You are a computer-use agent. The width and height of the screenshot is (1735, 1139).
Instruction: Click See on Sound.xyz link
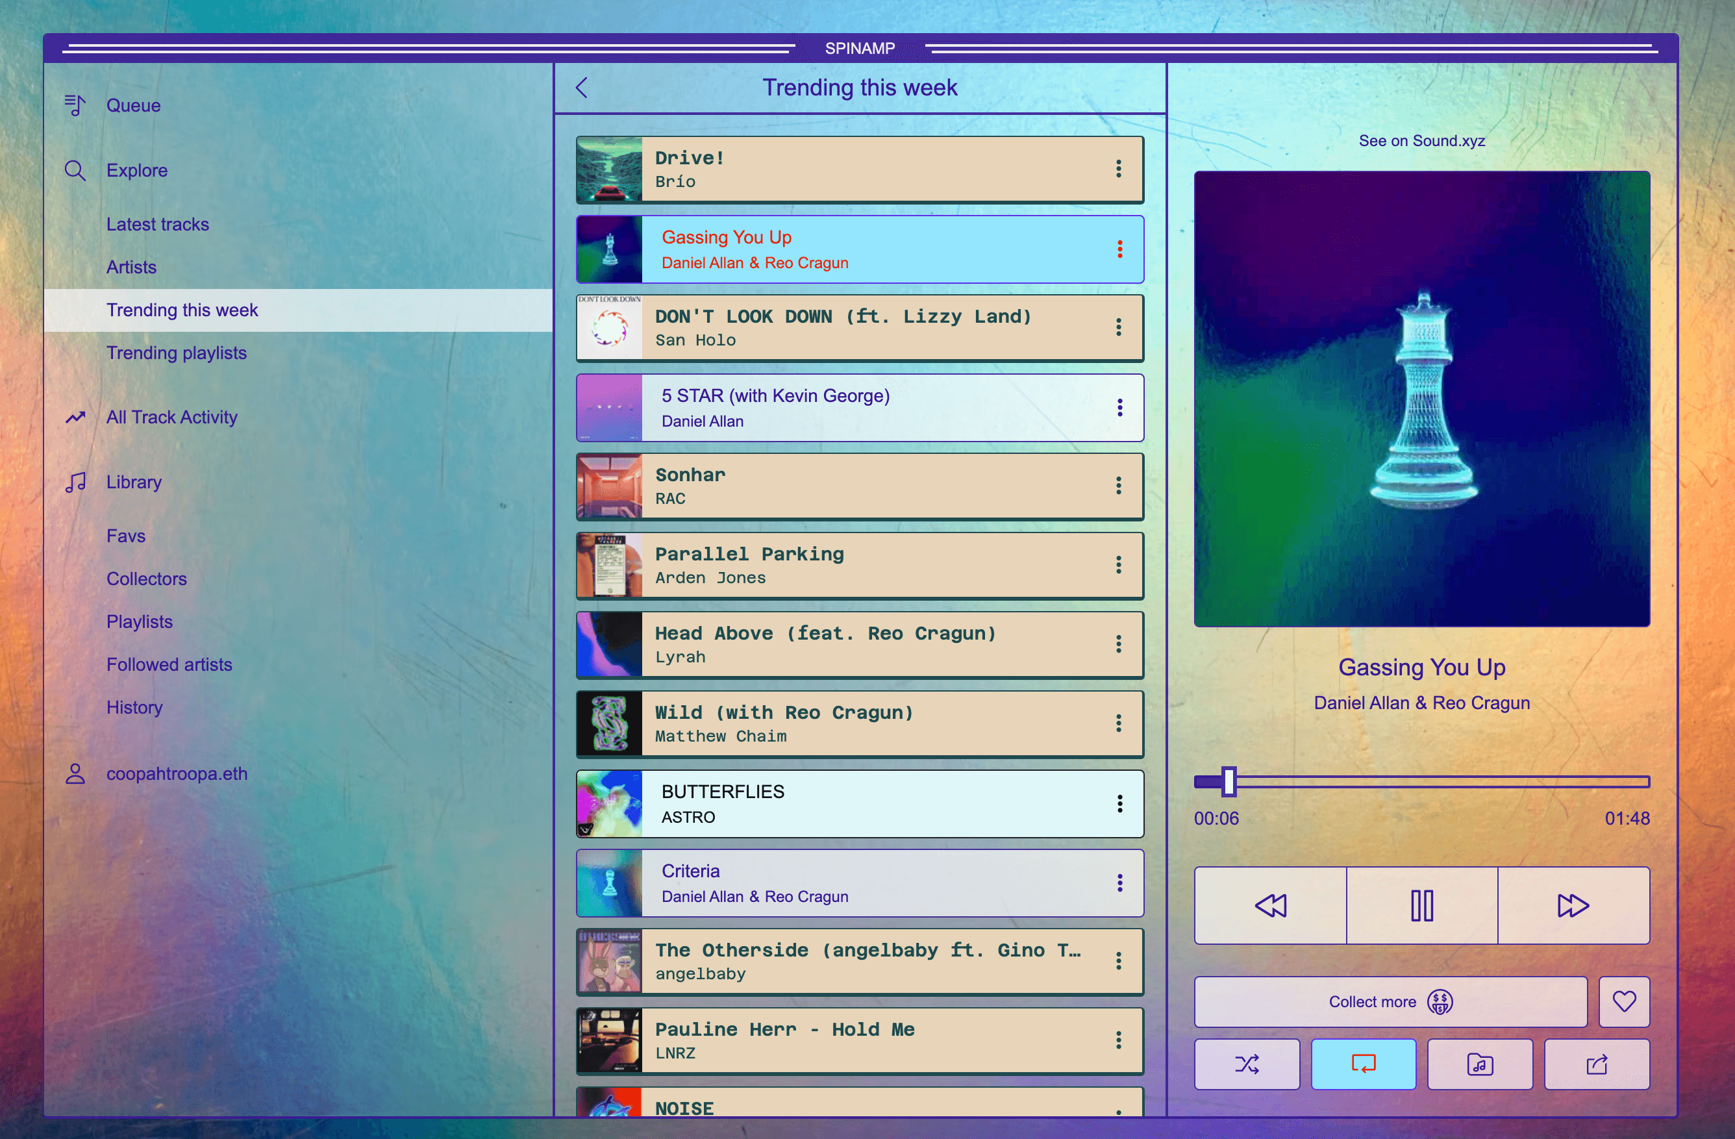click(1421, 141)
